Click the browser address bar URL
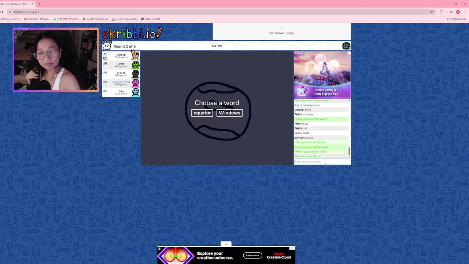 tap(26, 12)
